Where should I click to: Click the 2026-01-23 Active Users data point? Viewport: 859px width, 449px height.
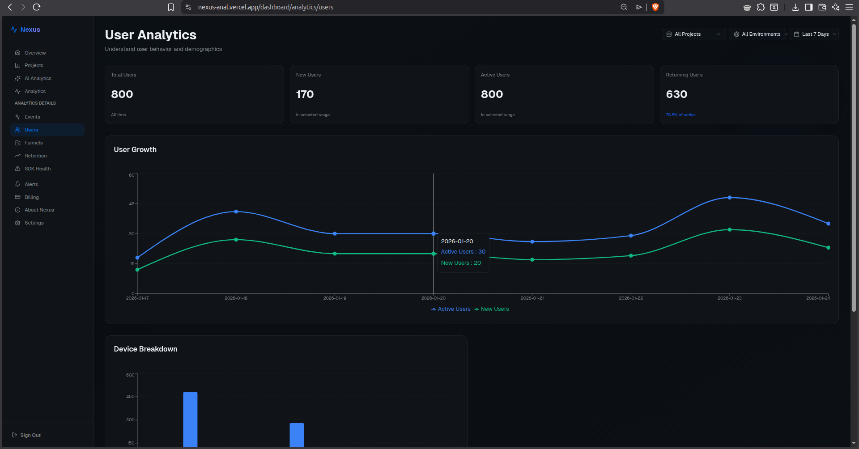coord(730,197)
